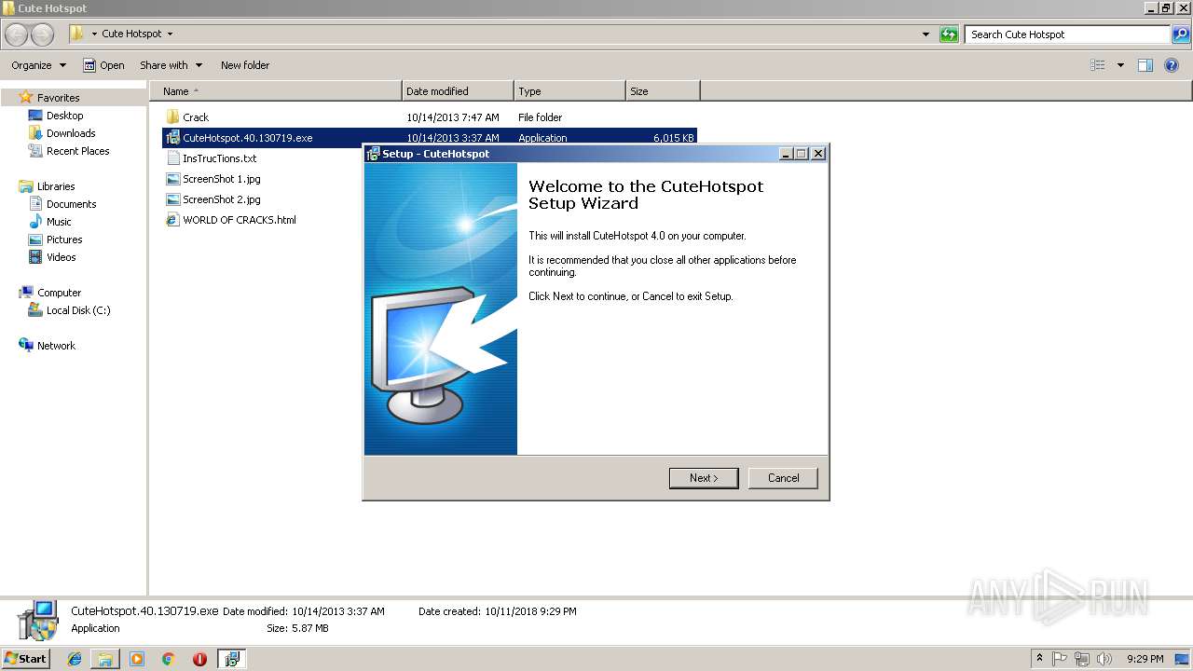
Task: Refresh the Cute Hotspot folder view
Action: coord(949,34)
